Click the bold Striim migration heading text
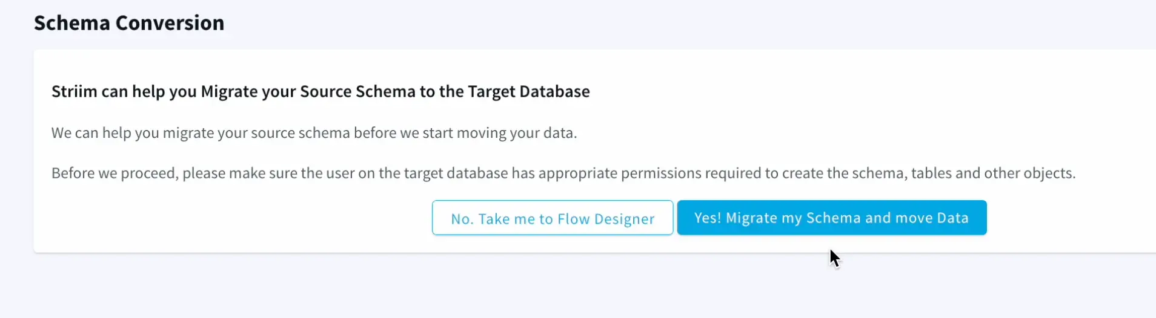Image resolution: width=1156 pixels, height=318 pixels. pos(320,91)
